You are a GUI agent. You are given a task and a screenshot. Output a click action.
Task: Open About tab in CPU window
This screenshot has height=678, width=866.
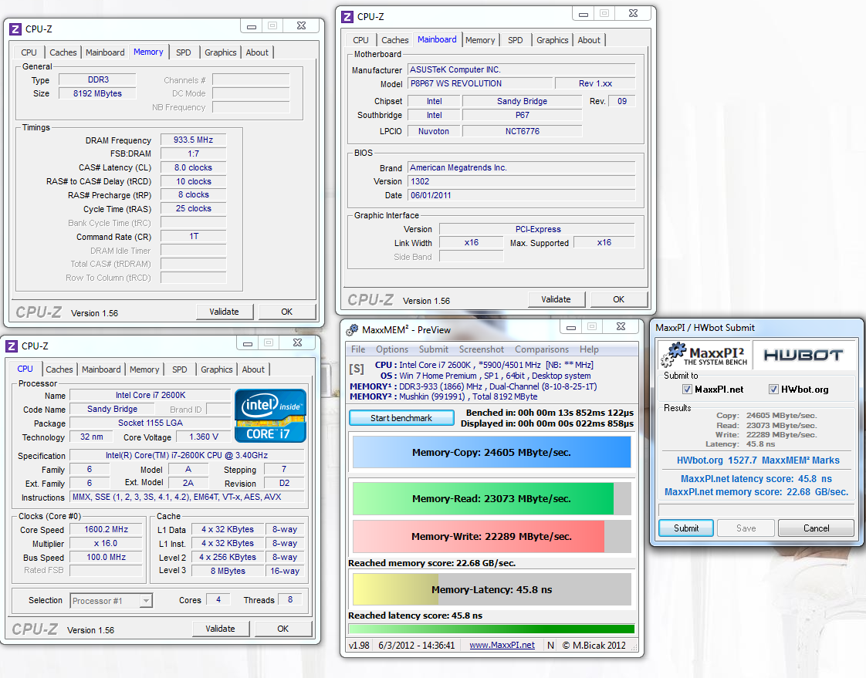pos(253,369)
